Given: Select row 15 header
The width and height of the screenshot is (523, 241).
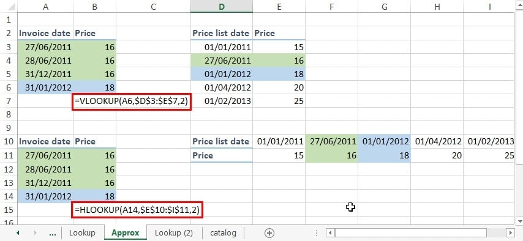Looking at the screenshot, I should click(9, 210).
